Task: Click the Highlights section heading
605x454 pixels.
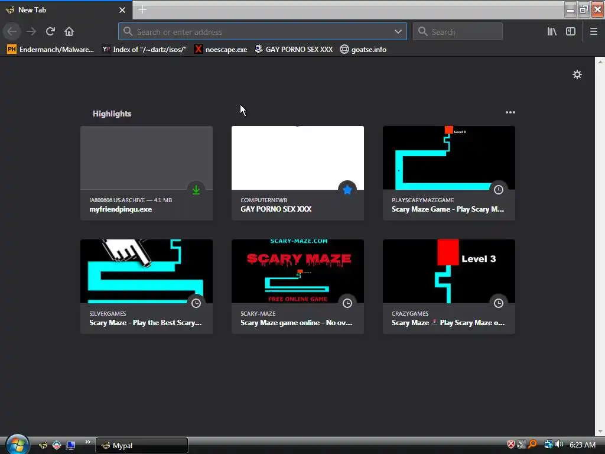Action: (x=112, y=113)
